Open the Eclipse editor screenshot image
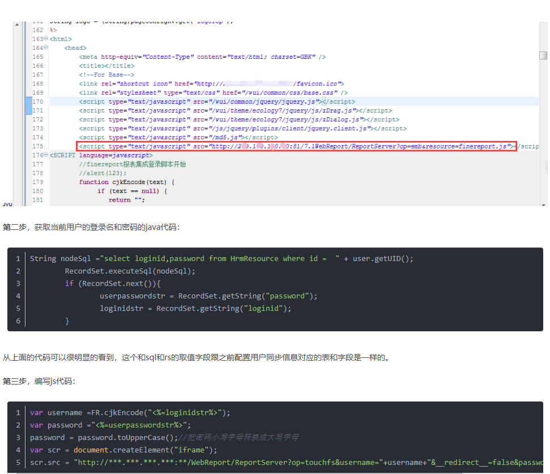Image resolution: width=550 pixels, height=474 pixels. [x=274, y=113]
